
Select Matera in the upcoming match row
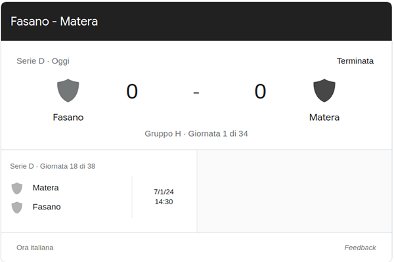46,188
